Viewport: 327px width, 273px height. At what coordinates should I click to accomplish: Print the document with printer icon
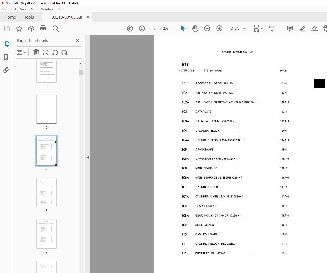pos(43,29)
